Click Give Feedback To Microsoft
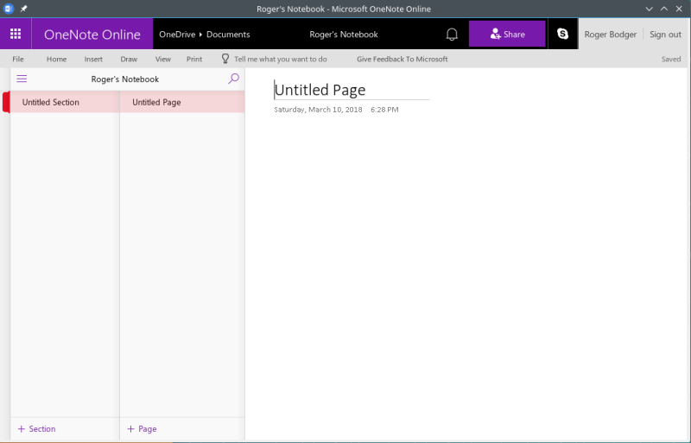 point(402,59)
